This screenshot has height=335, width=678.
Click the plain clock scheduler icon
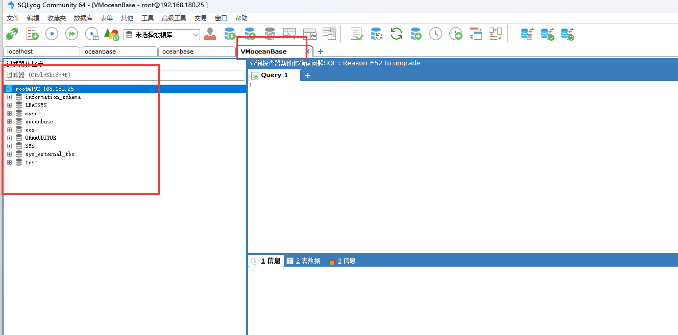coord(435,34)
